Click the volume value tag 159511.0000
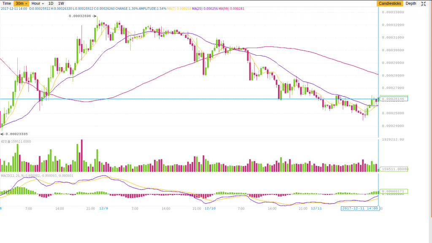This screenshot has height=243, width=432. (x=394, y=169)
